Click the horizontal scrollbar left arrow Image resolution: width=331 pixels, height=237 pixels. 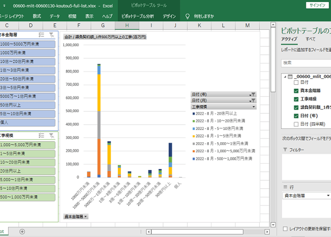pyautogui.click(x=149, y=232)
